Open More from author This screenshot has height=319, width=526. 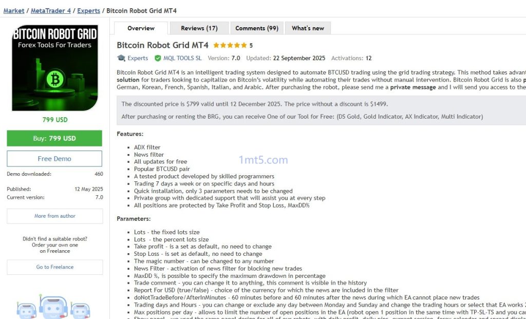click(54, 216)
